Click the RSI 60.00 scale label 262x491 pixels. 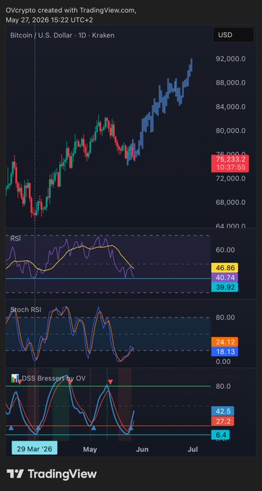point(224,250)
